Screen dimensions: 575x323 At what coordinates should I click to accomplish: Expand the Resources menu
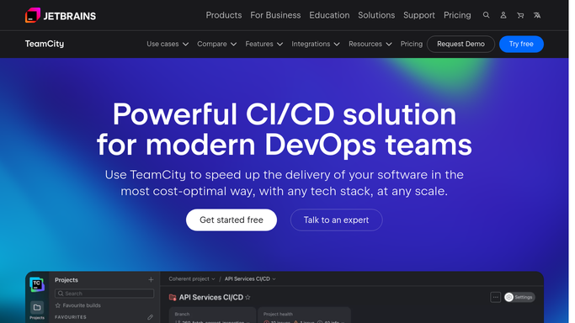(x=370, y=44)
